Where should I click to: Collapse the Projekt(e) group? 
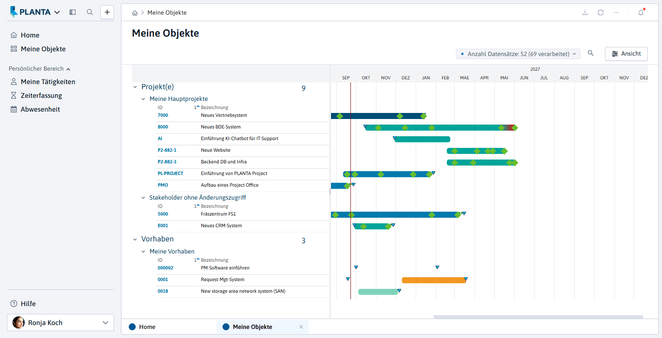(x=135, y=87)
